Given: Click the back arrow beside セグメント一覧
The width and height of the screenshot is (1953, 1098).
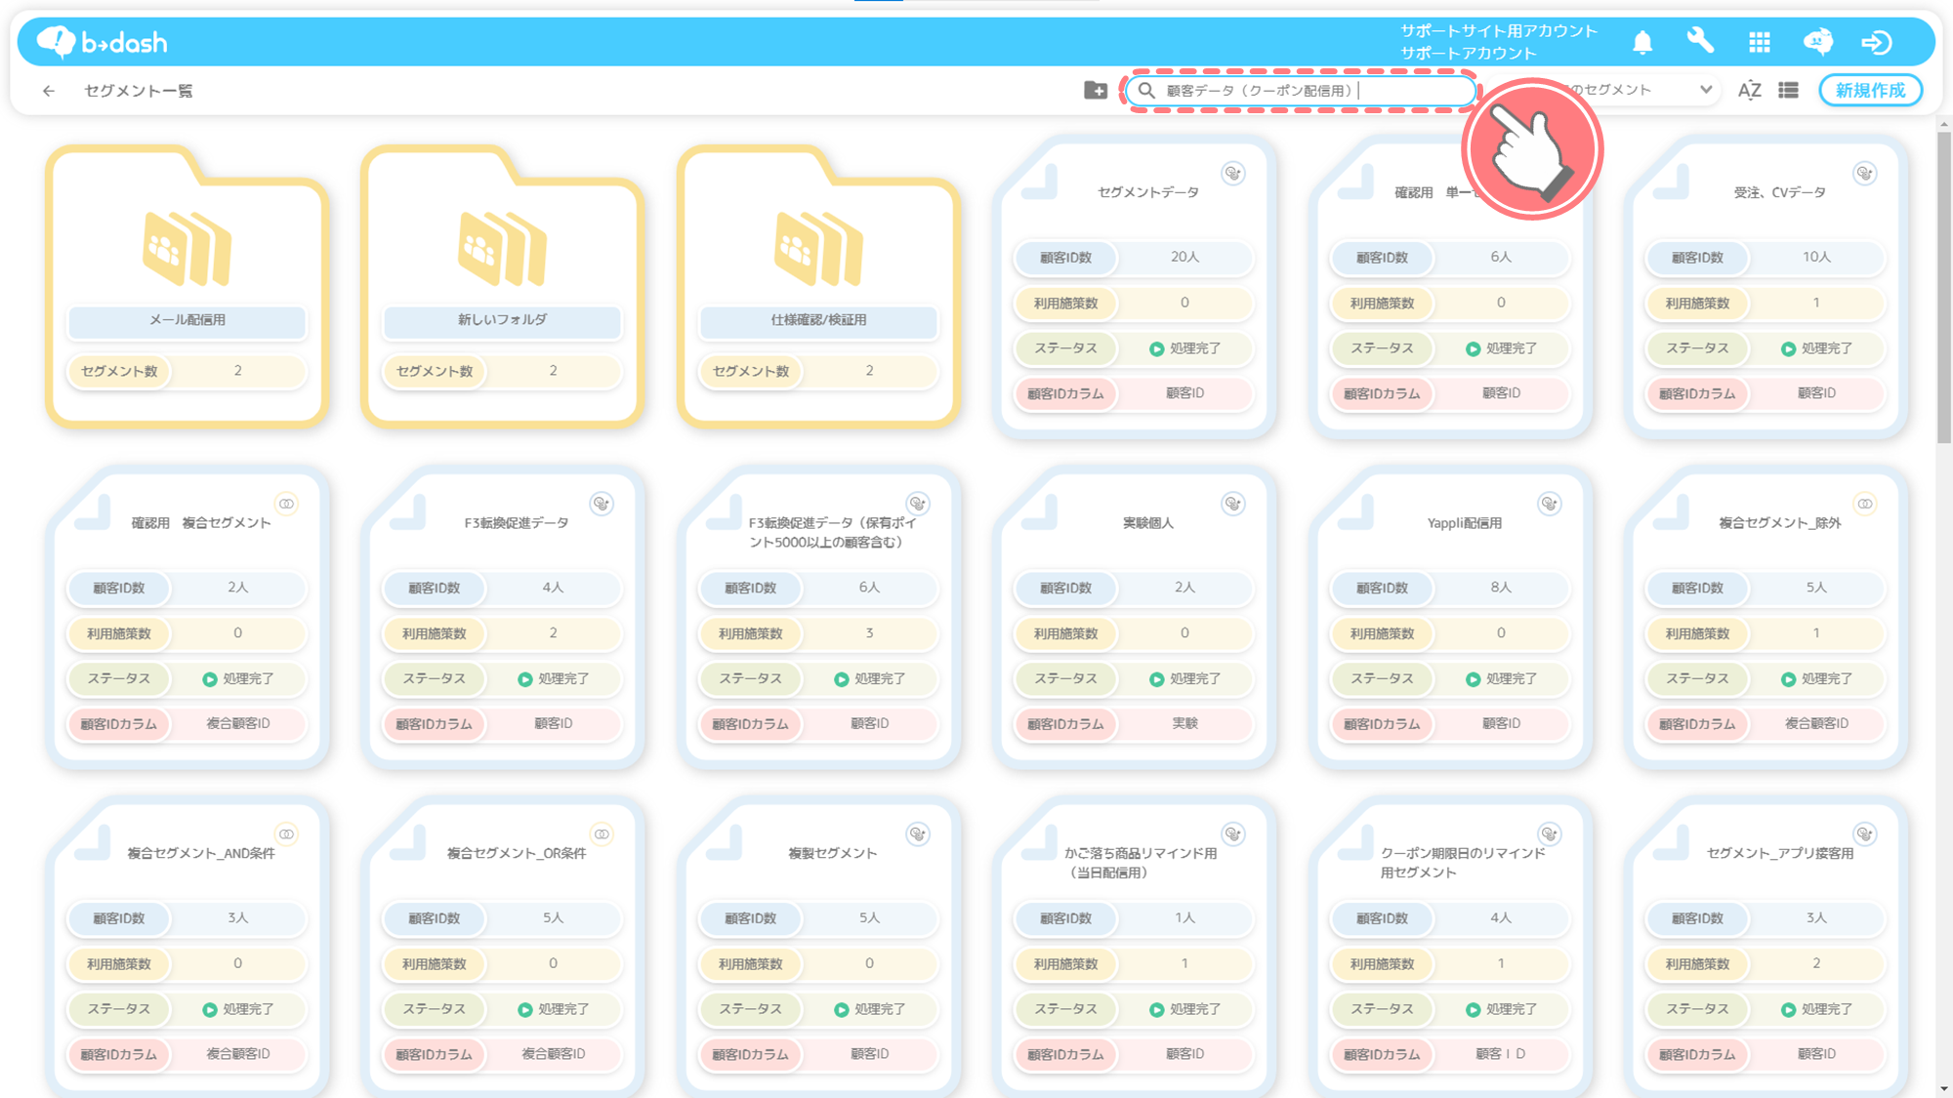Looking at the screenshot, I should [49, 91].
